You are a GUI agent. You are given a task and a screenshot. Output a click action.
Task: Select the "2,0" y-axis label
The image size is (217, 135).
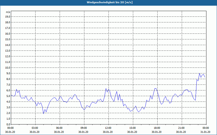point(8,113)
